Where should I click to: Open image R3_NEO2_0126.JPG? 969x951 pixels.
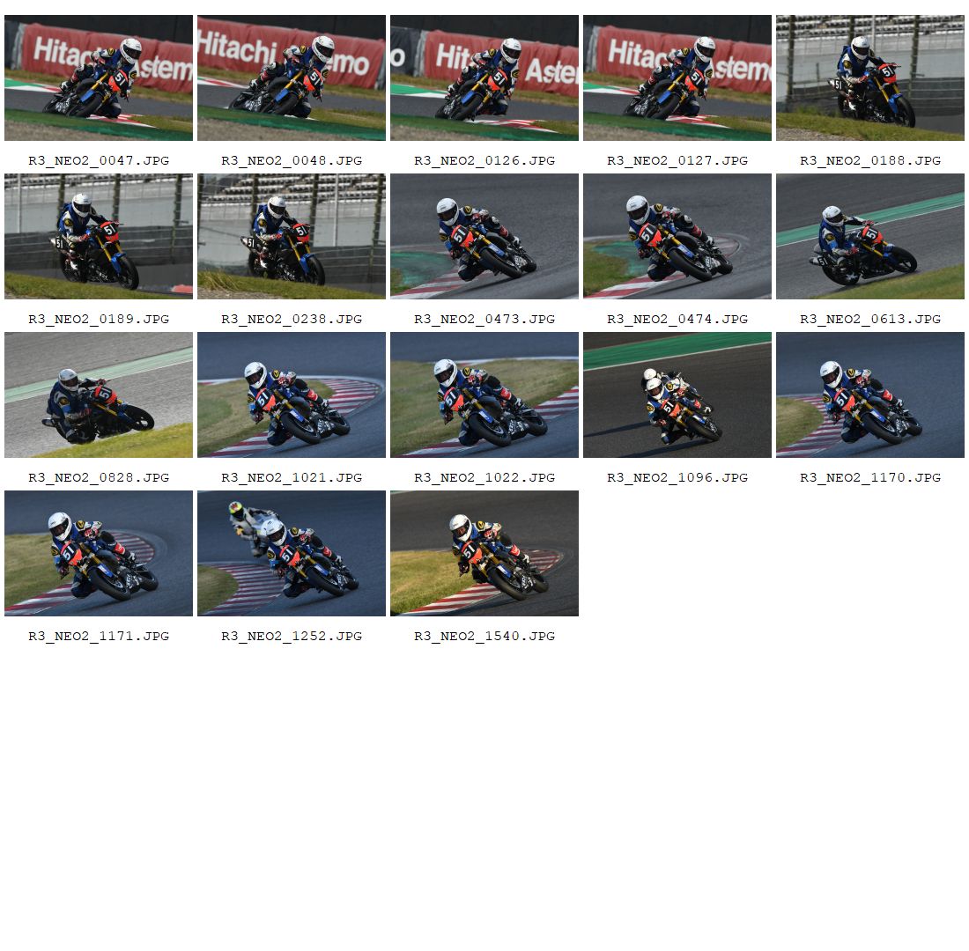coord(484,77)
